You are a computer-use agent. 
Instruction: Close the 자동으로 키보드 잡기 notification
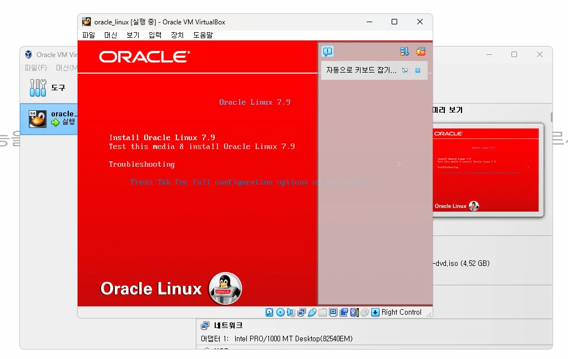click(x=418, y=70)
